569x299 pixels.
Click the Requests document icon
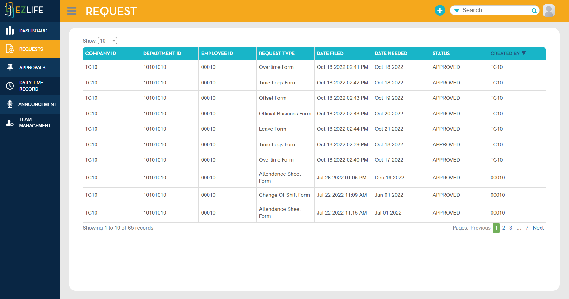[10, 49]
